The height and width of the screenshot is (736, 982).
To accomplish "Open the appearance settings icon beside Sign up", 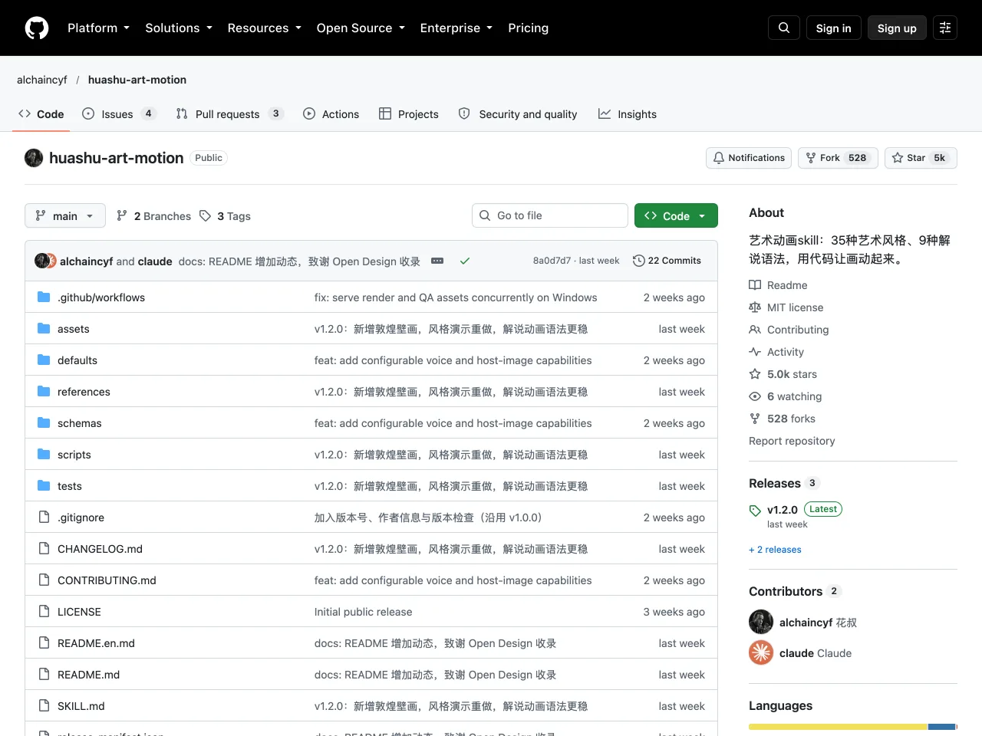I will pos(945,28).
